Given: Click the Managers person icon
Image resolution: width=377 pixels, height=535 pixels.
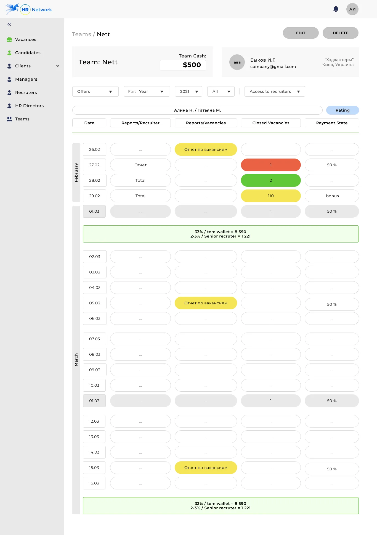Looking at the screenshot, I should (x=9, y=79).
